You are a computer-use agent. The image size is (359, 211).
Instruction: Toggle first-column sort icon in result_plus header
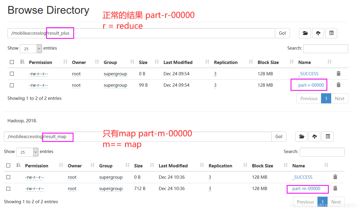tap(22, 62)
